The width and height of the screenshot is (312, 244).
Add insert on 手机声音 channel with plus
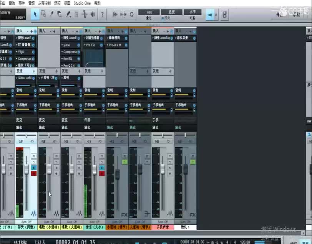click(168, 31)
